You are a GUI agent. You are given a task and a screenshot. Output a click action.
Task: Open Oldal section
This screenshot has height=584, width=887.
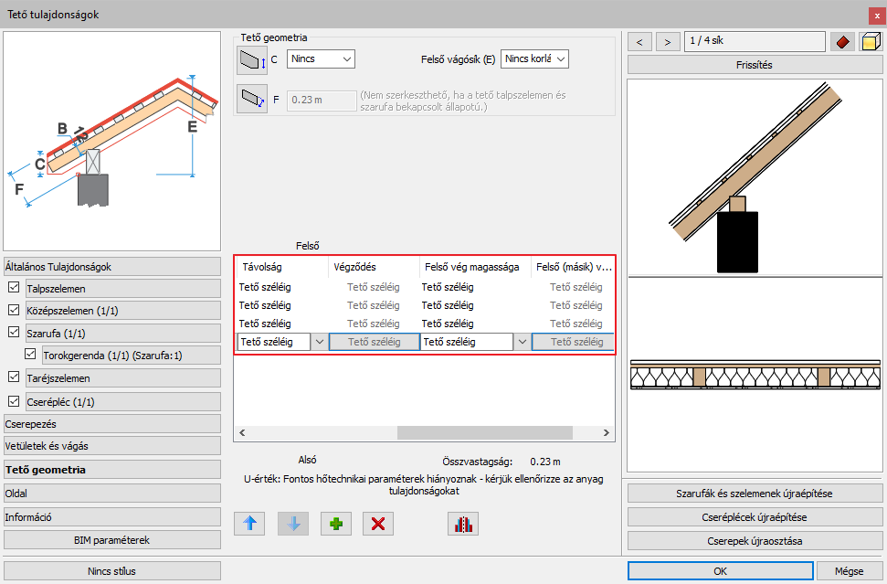point(112,494)
